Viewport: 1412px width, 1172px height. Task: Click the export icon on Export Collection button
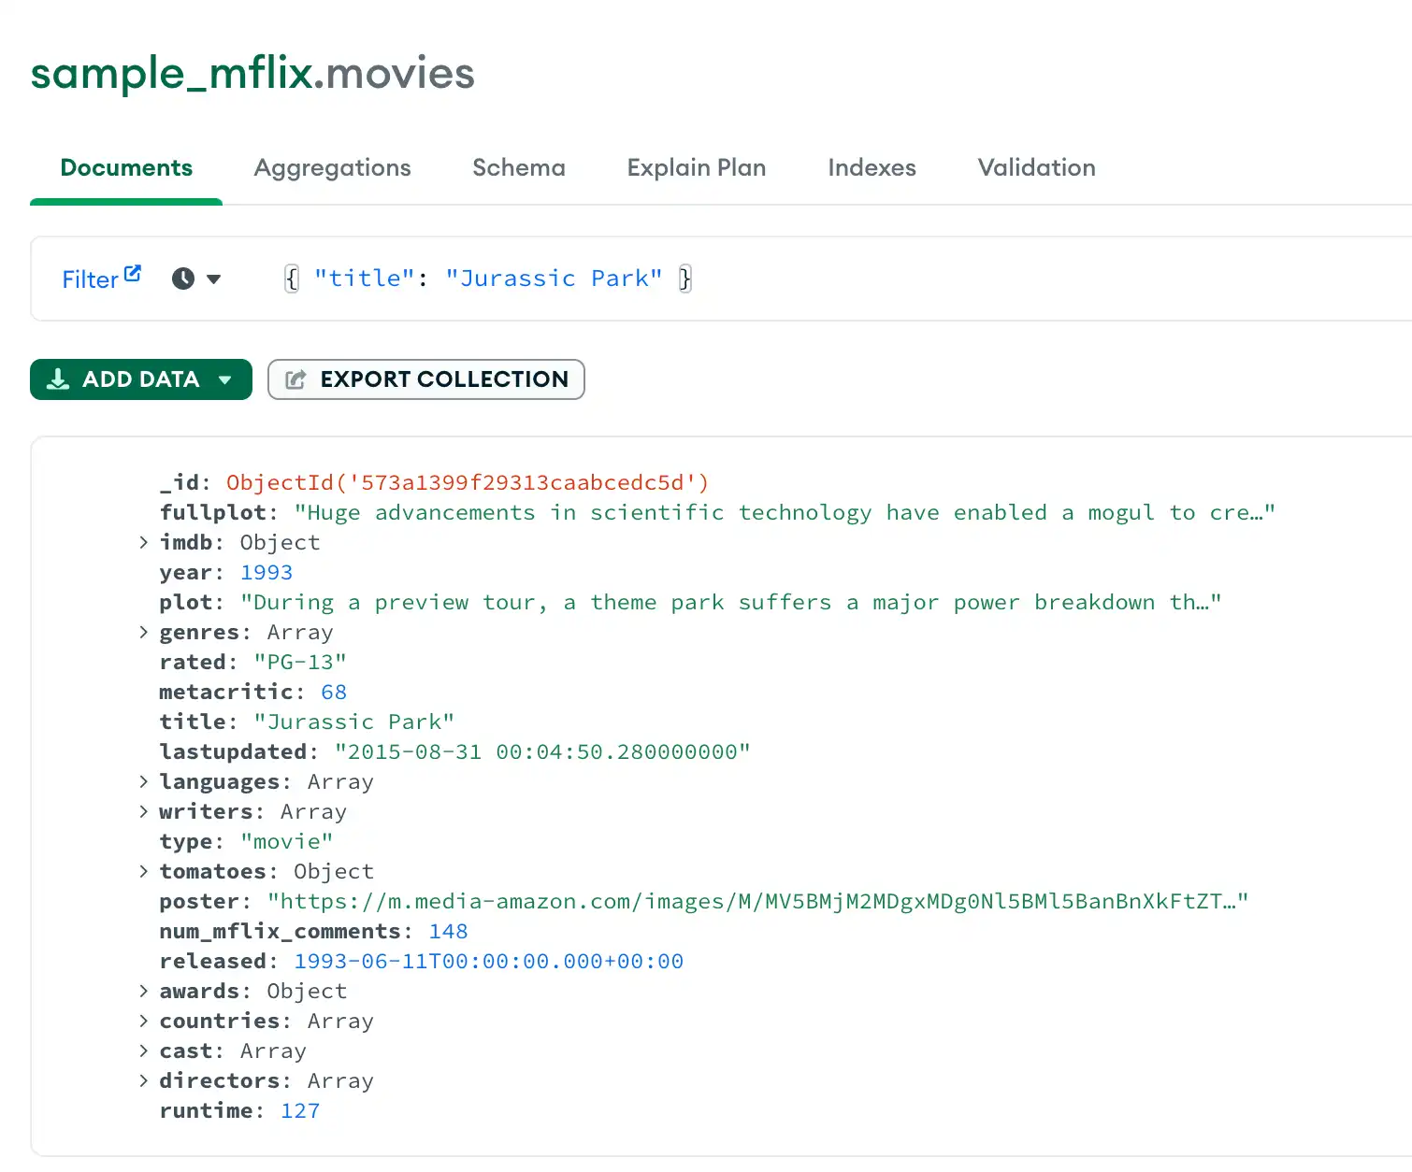coord(295,379)
